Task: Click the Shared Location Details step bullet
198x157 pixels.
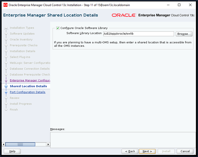Action: [x=6, y=86]
